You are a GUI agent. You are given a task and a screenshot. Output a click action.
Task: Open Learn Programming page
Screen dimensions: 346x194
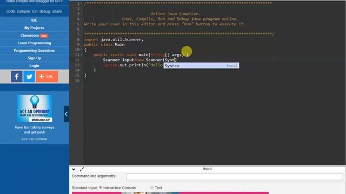pyautogui.click(x=34, y=43)
